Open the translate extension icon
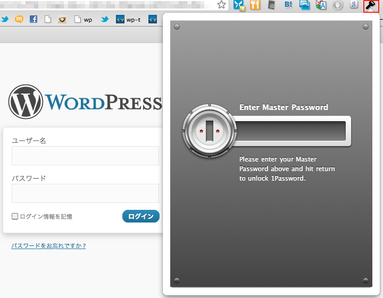The image size is (383, 298). [321, 5]
